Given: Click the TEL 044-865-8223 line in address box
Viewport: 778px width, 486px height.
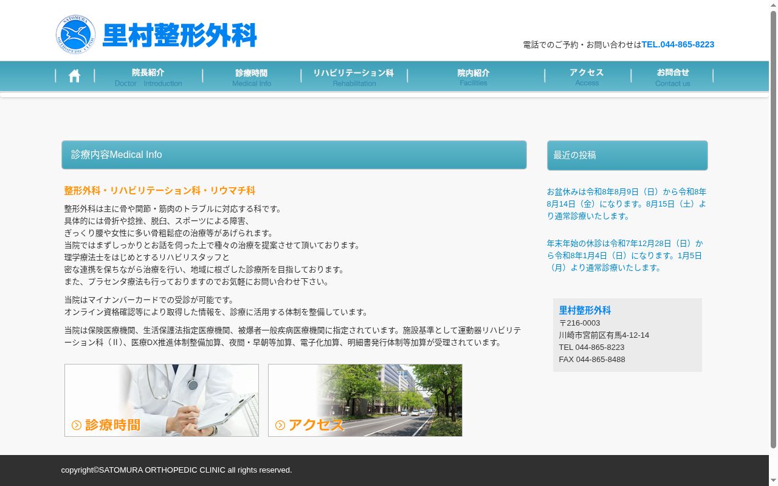Looking at the screenshot, I should tap(591, 347).
